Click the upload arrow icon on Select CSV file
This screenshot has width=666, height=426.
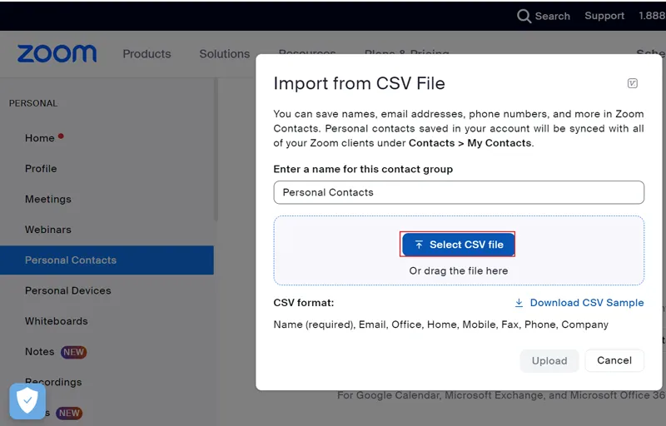tap(419, 245)
